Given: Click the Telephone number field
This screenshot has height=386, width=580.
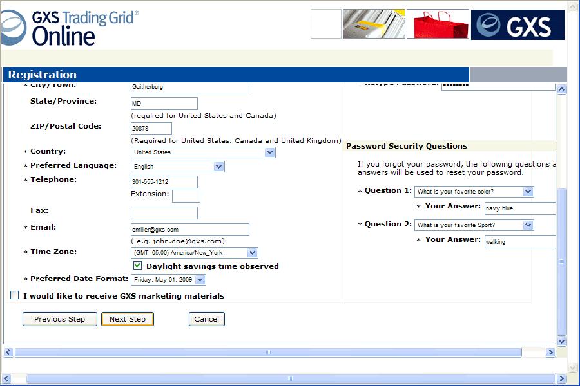Looking at the screenshot, I should tap(164, 181).
